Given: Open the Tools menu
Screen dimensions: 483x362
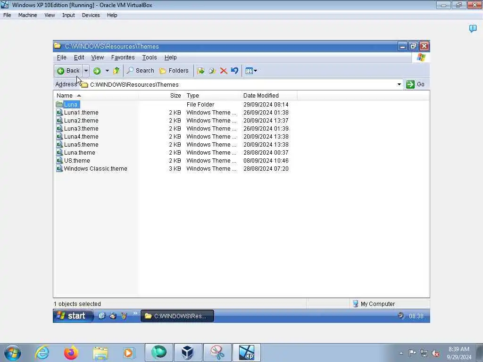Looking at the screenshot, I should 150,58.
